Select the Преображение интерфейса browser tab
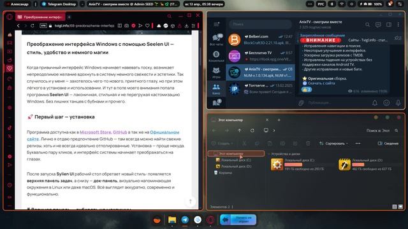The width and height of the screenshot is (408, 229). (x=41, y=17)
